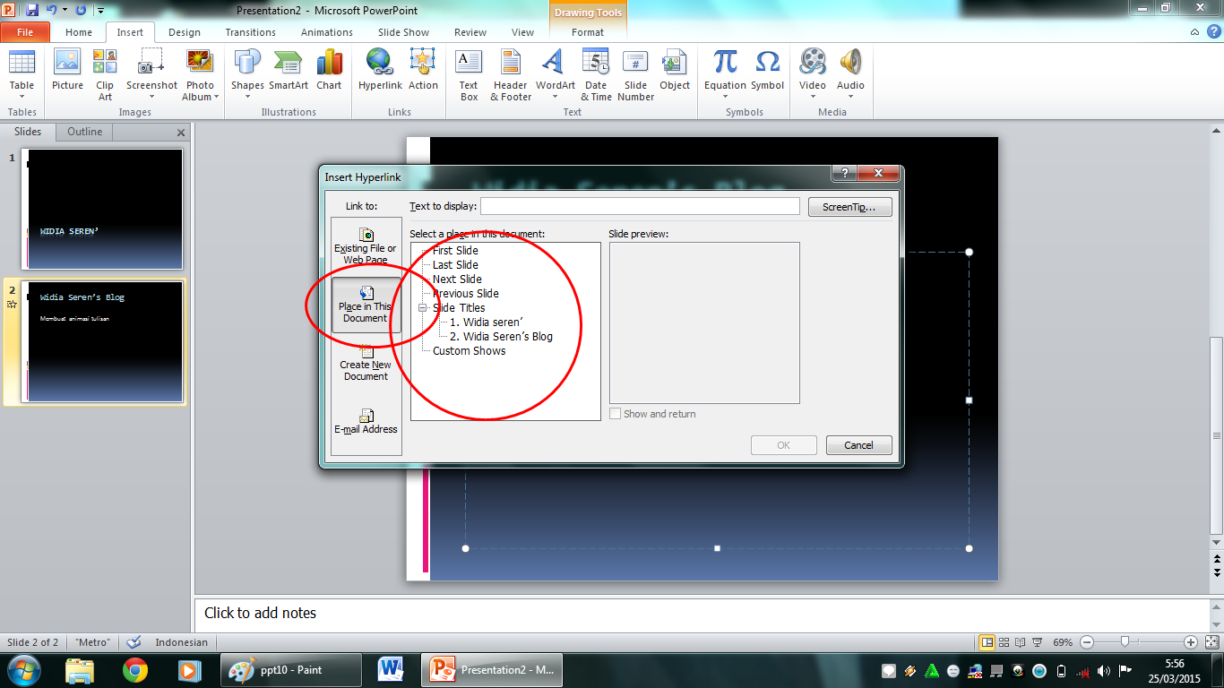This screenshot has width=1224, height=688.
Task: Open the View tab
Action: coord(522,32)
